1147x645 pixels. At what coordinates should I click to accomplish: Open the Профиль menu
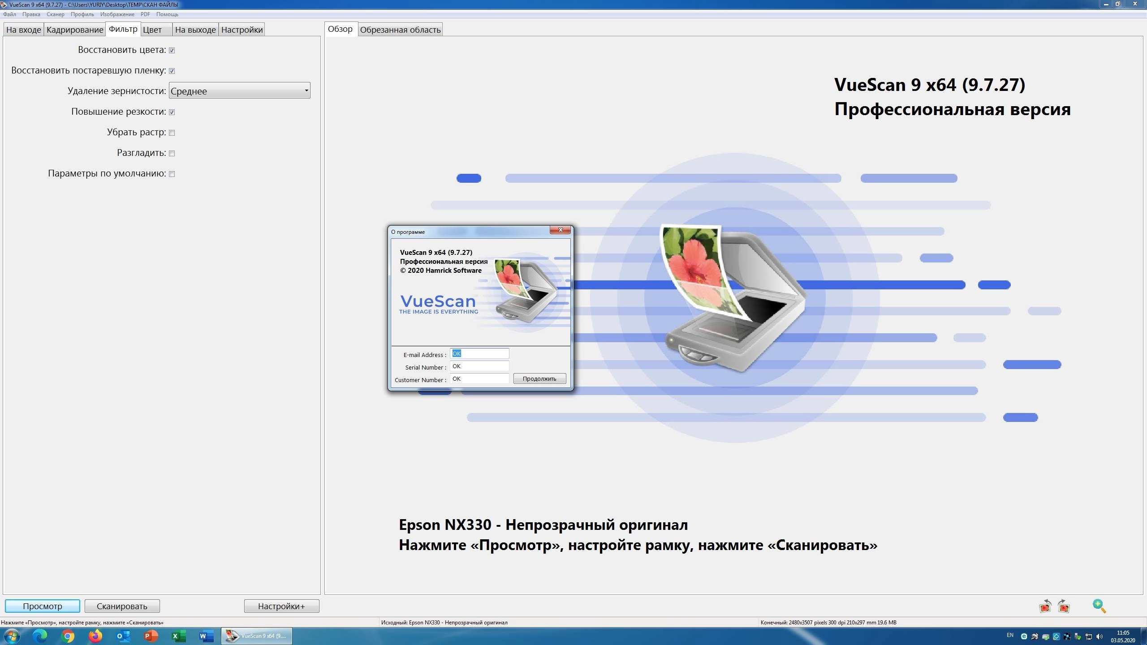[x=82, y=14]
